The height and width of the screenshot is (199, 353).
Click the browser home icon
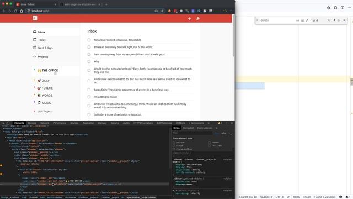pyautogui.click(x=22, y=11)
